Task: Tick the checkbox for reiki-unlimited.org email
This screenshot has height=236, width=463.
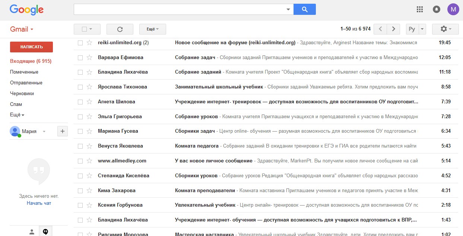Action: point(80,43)
